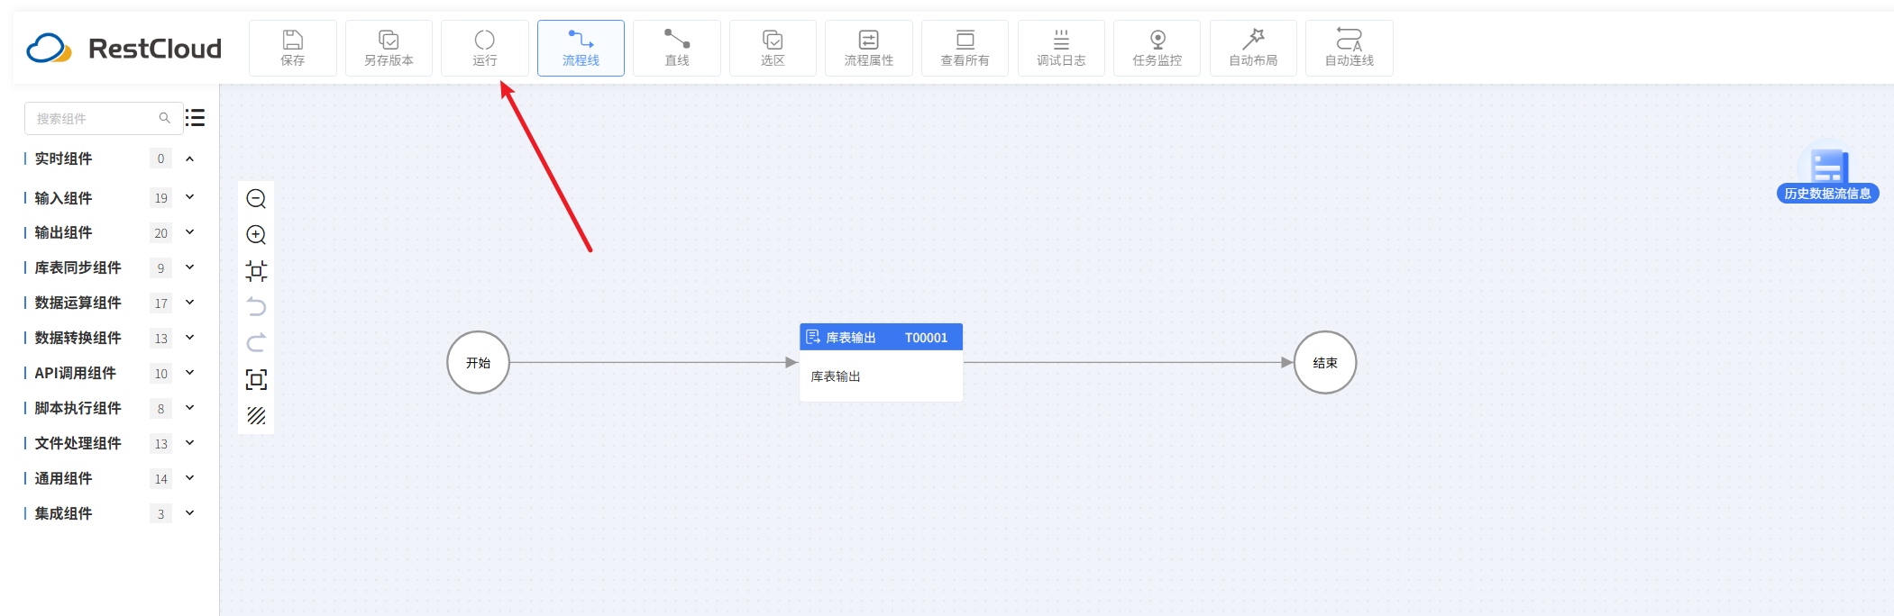1894x616 pixels.
Task: Select the 库表同步组件 label
Action: 78,267
